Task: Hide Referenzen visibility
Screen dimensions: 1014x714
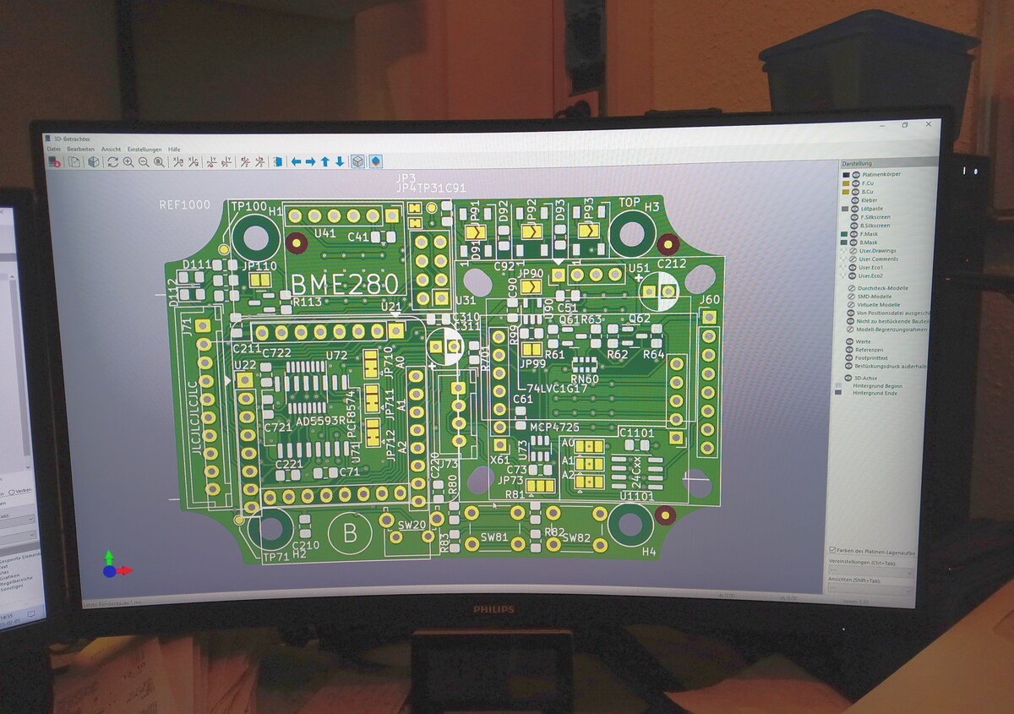Action: 849,350
